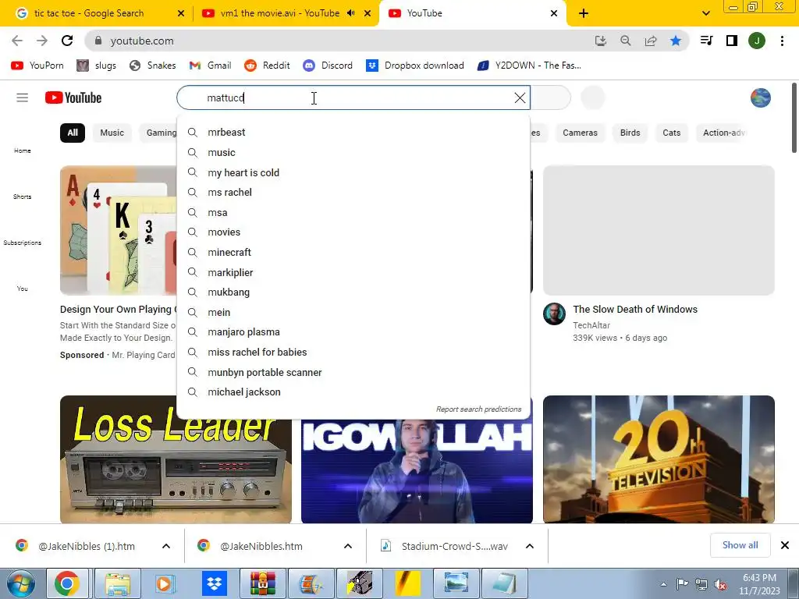
Task: Close the downloads bar
Action: (x=785, y=545)
